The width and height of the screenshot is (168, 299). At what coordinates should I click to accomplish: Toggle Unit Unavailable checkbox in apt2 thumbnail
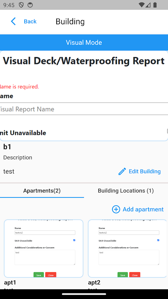[158, 240]
